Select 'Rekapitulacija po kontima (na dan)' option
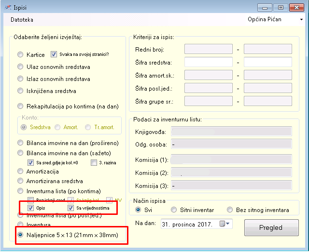Screen dimensions: 309x252 click(x=21, y=106)
